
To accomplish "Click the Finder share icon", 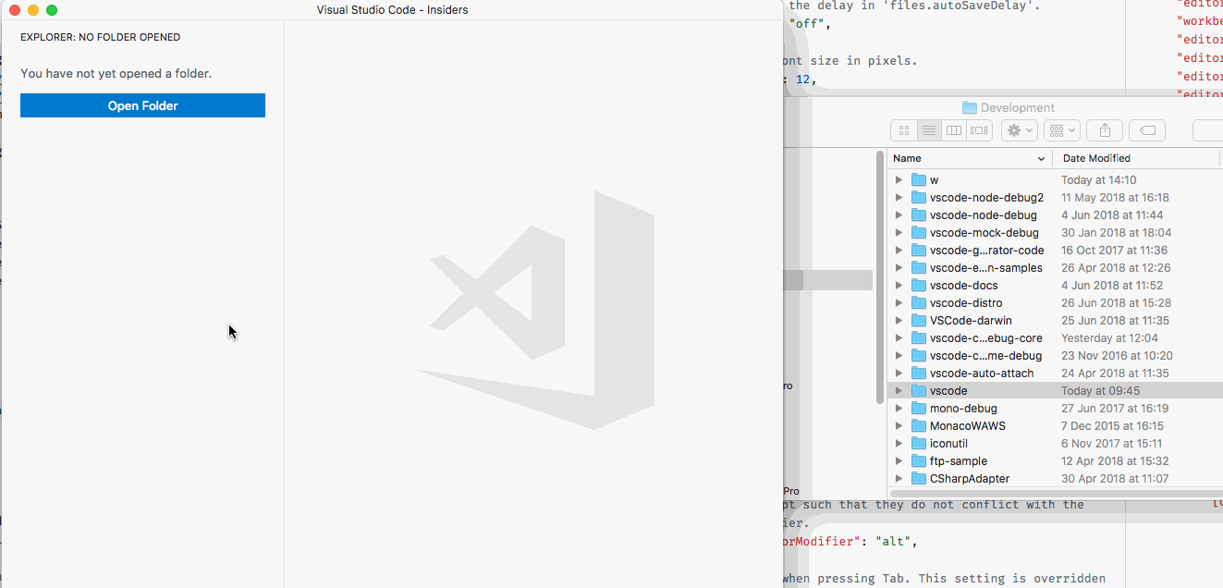I will point(1105,131).
